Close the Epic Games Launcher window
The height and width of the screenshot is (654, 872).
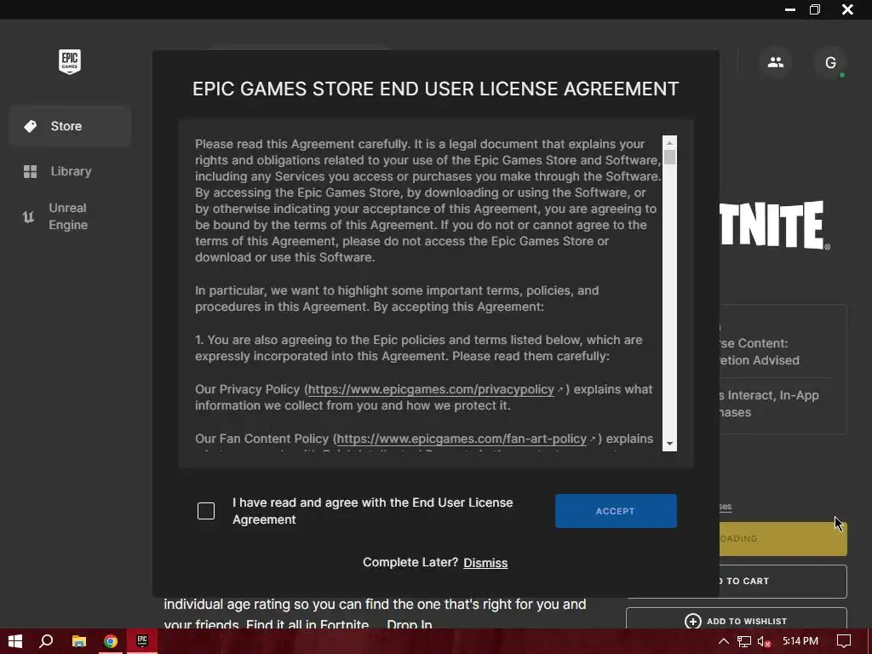[x=847, y=9]
